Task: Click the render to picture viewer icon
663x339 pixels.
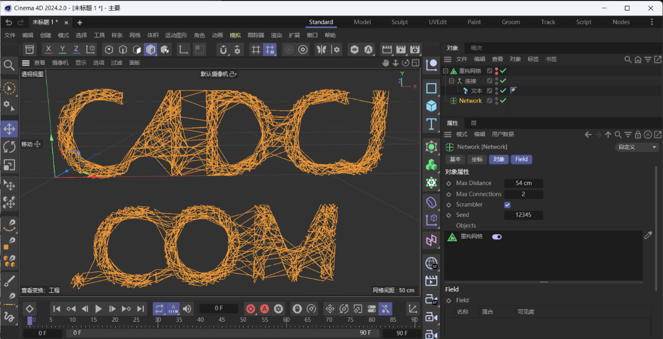Action: 401,50
